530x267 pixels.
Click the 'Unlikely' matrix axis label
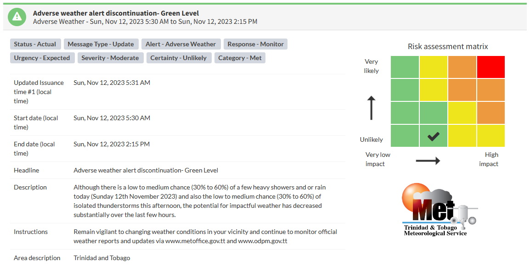coord(371,139)
